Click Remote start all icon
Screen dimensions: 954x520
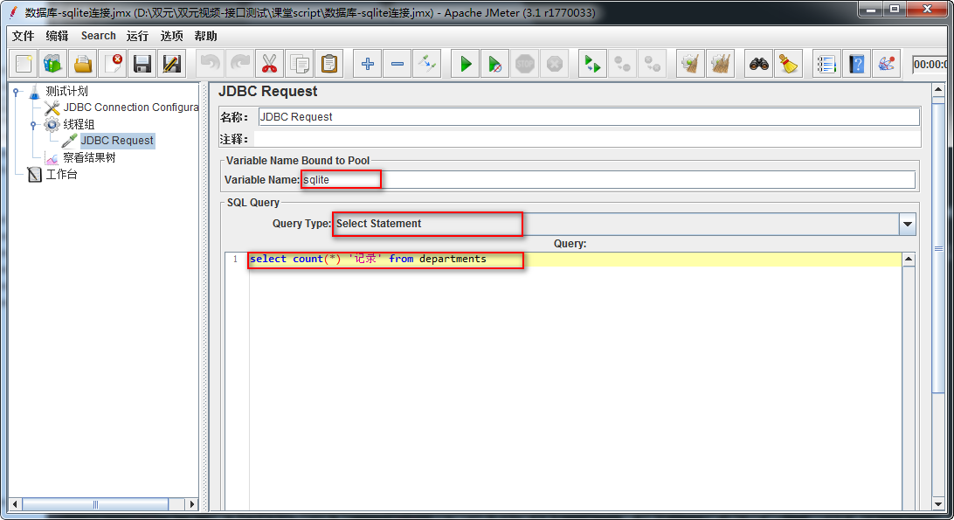point(592,64)
